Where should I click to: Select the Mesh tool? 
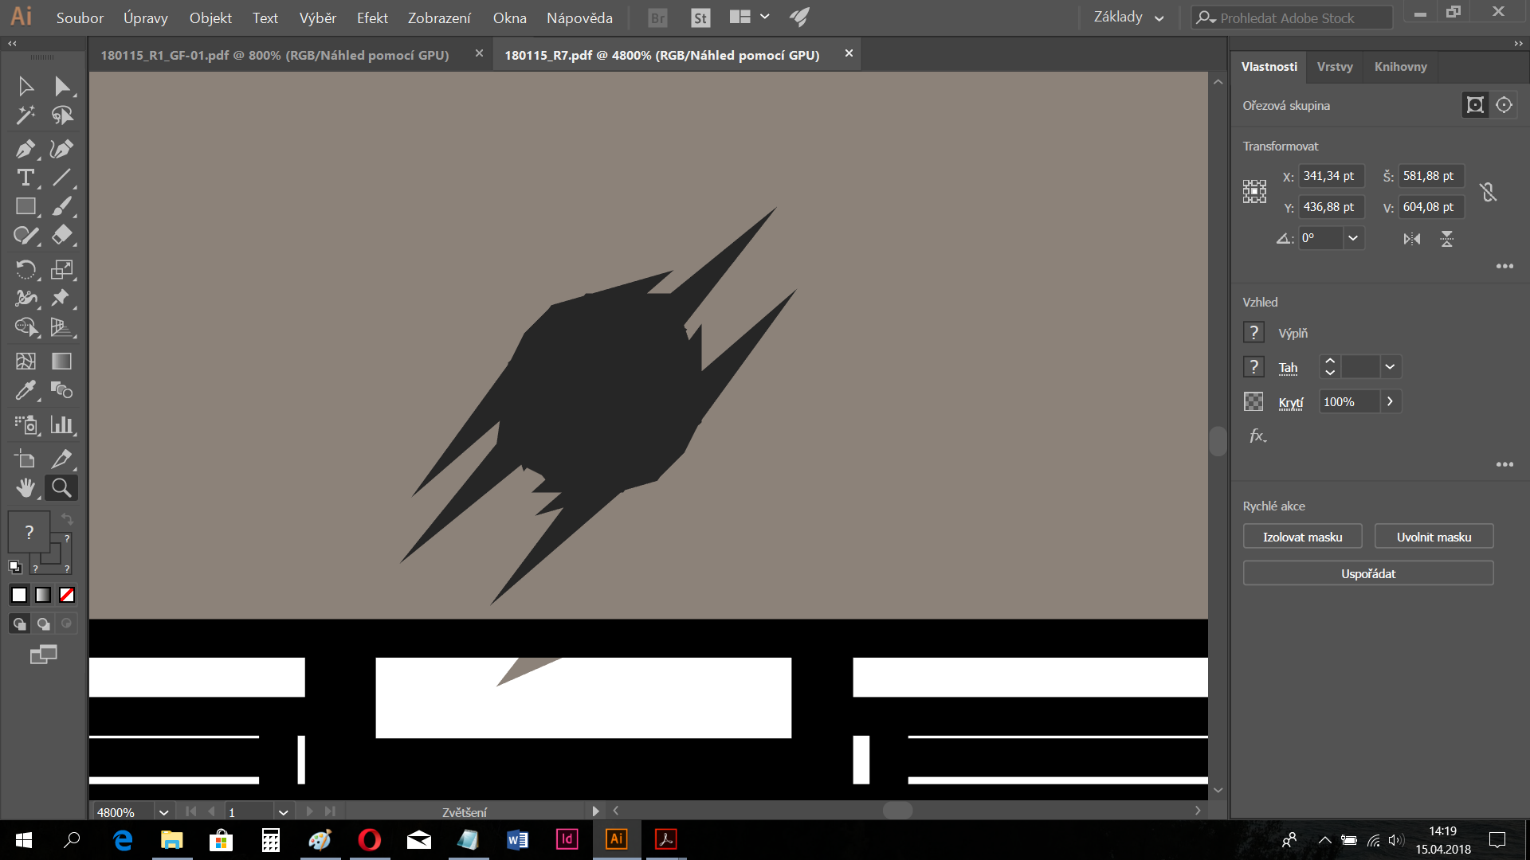[25, 361]
